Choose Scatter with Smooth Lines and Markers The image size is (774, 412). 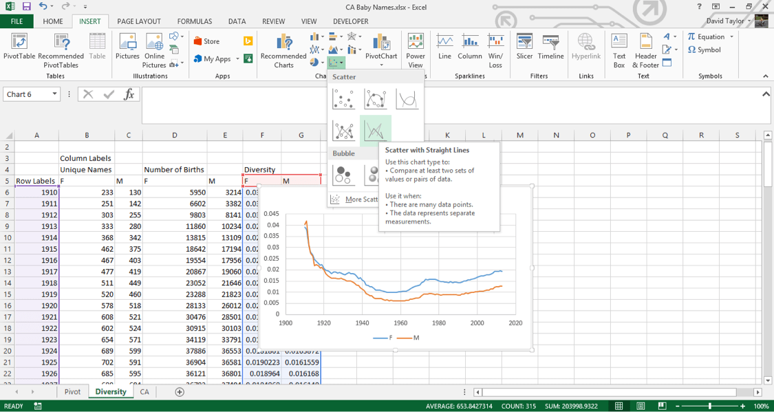click(x=375, y=99)
